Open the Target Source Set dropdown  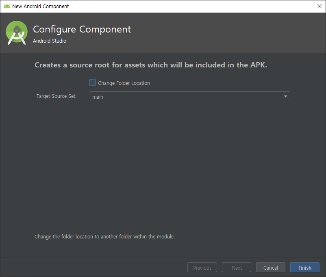click(x=190, y=96)
